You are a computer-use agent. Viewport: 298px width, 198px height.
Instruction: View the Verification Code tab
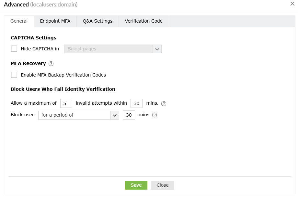143,21
